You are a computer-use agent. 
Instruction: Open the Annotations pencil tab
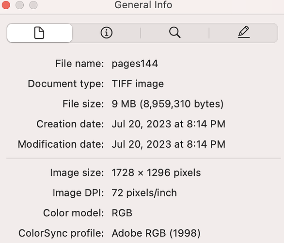(x=244, y=33)
